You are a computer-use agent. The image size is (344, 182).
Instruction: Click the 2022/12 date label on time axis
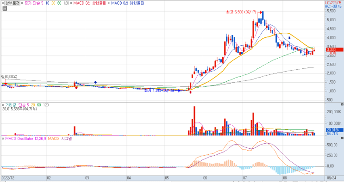[x=8, y=178]
